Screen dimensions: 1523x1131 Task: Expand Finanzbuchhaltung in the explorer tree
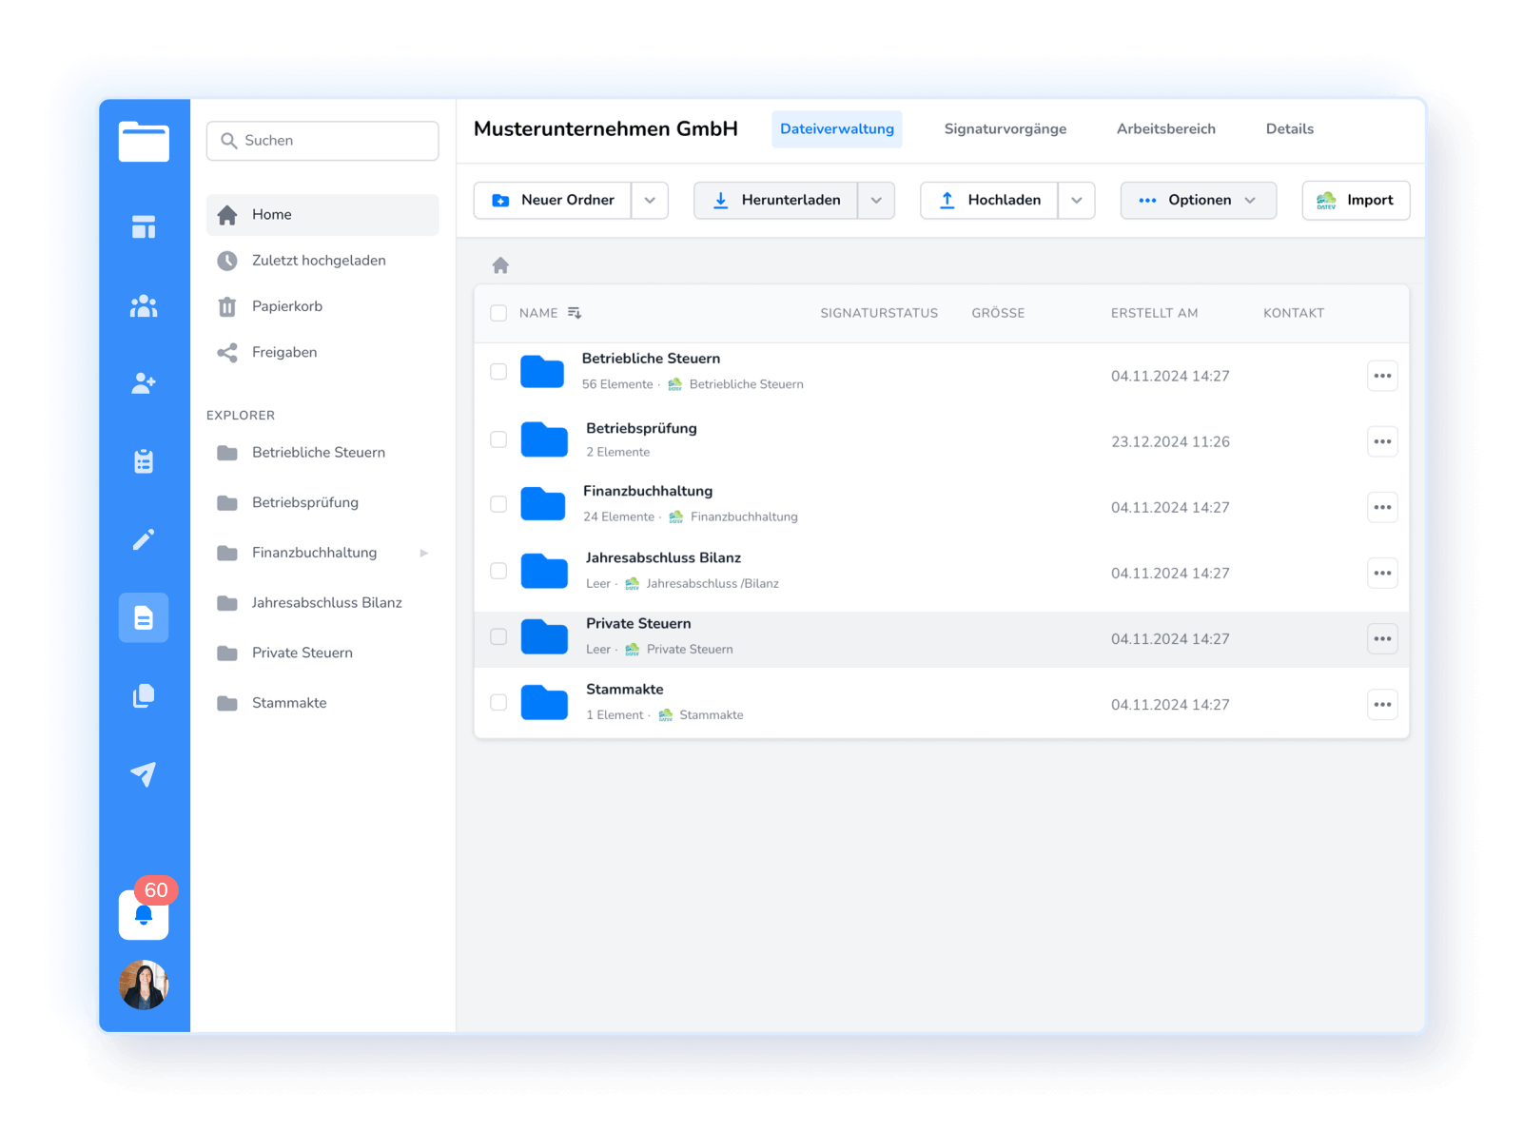pyautogui.click(x=424, y=553)
